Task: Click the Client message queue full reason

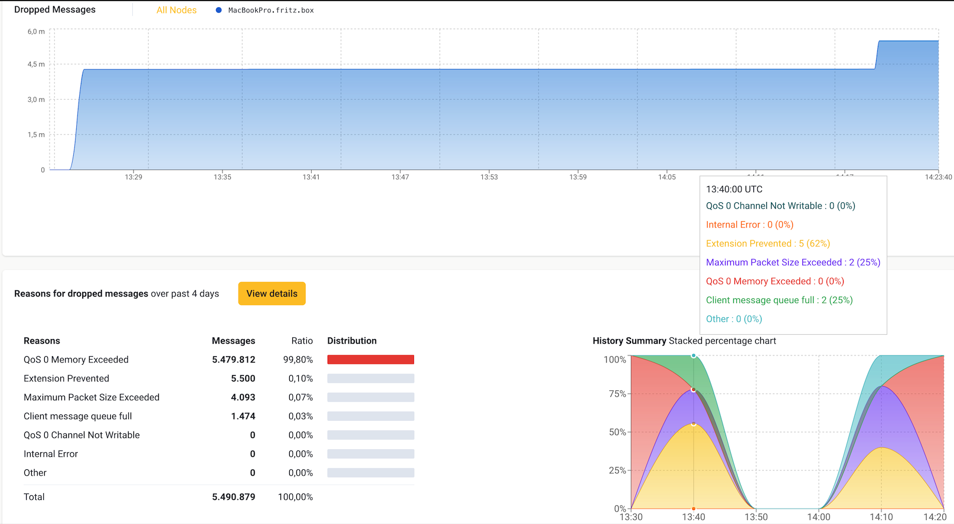Action: click(x=78, y=416)
